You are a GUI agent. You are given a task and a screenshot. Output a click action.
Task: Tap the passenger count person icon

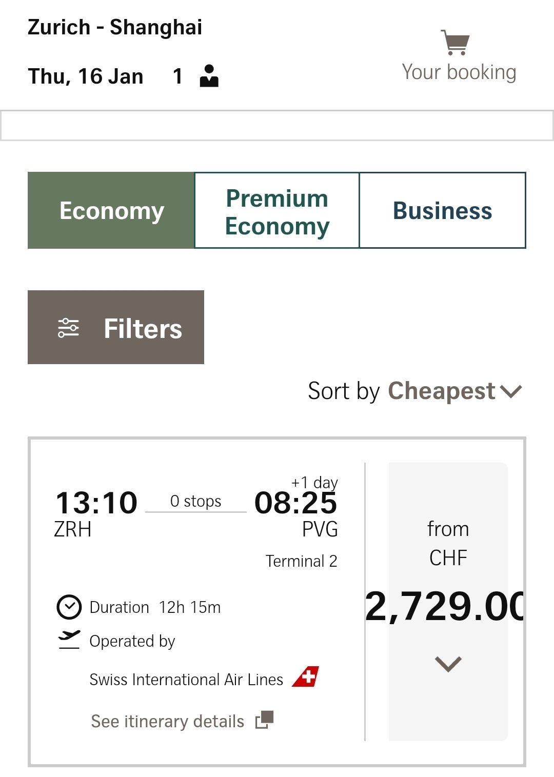click(209, 76)
